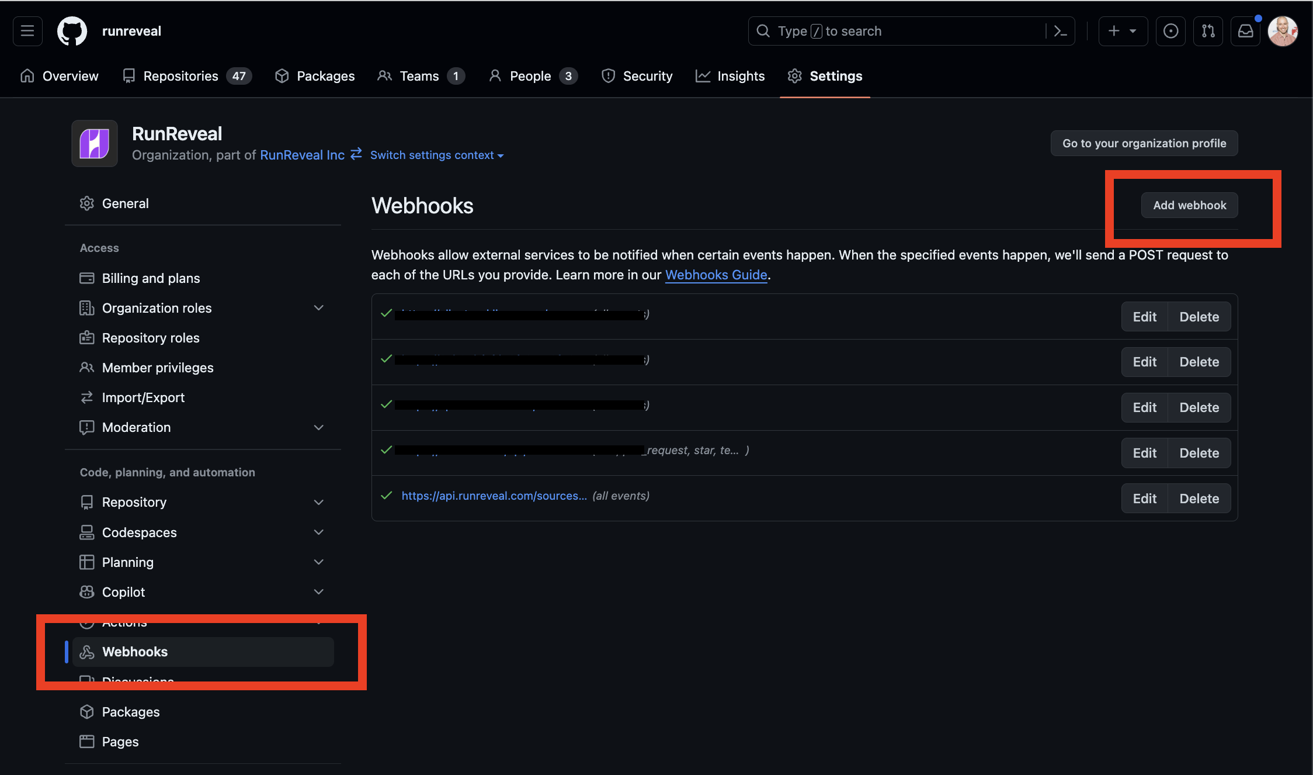Open the issues icon in header

point(1170,31)
